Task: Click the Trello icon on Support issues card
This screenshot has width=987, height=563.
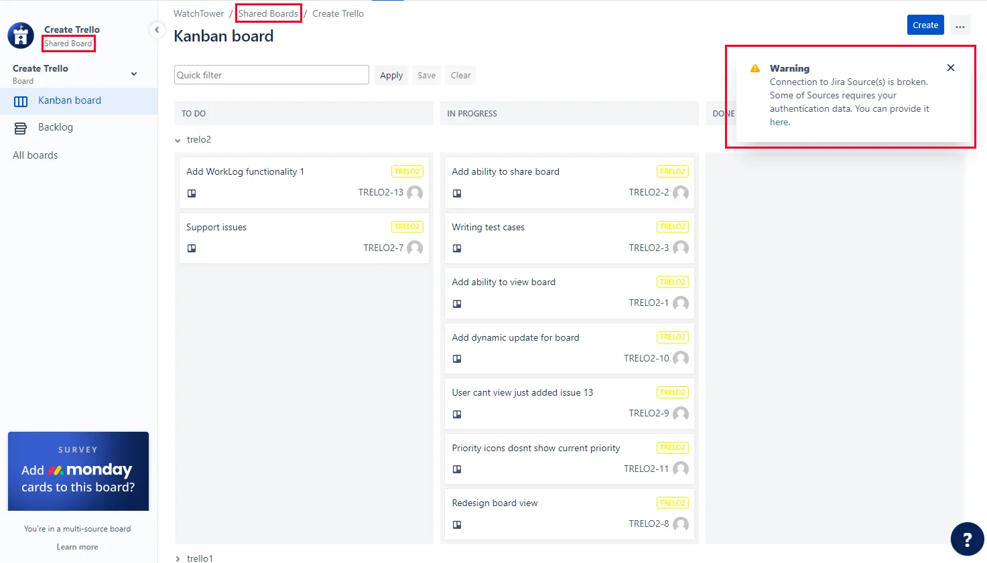Action: pos(192,248)
